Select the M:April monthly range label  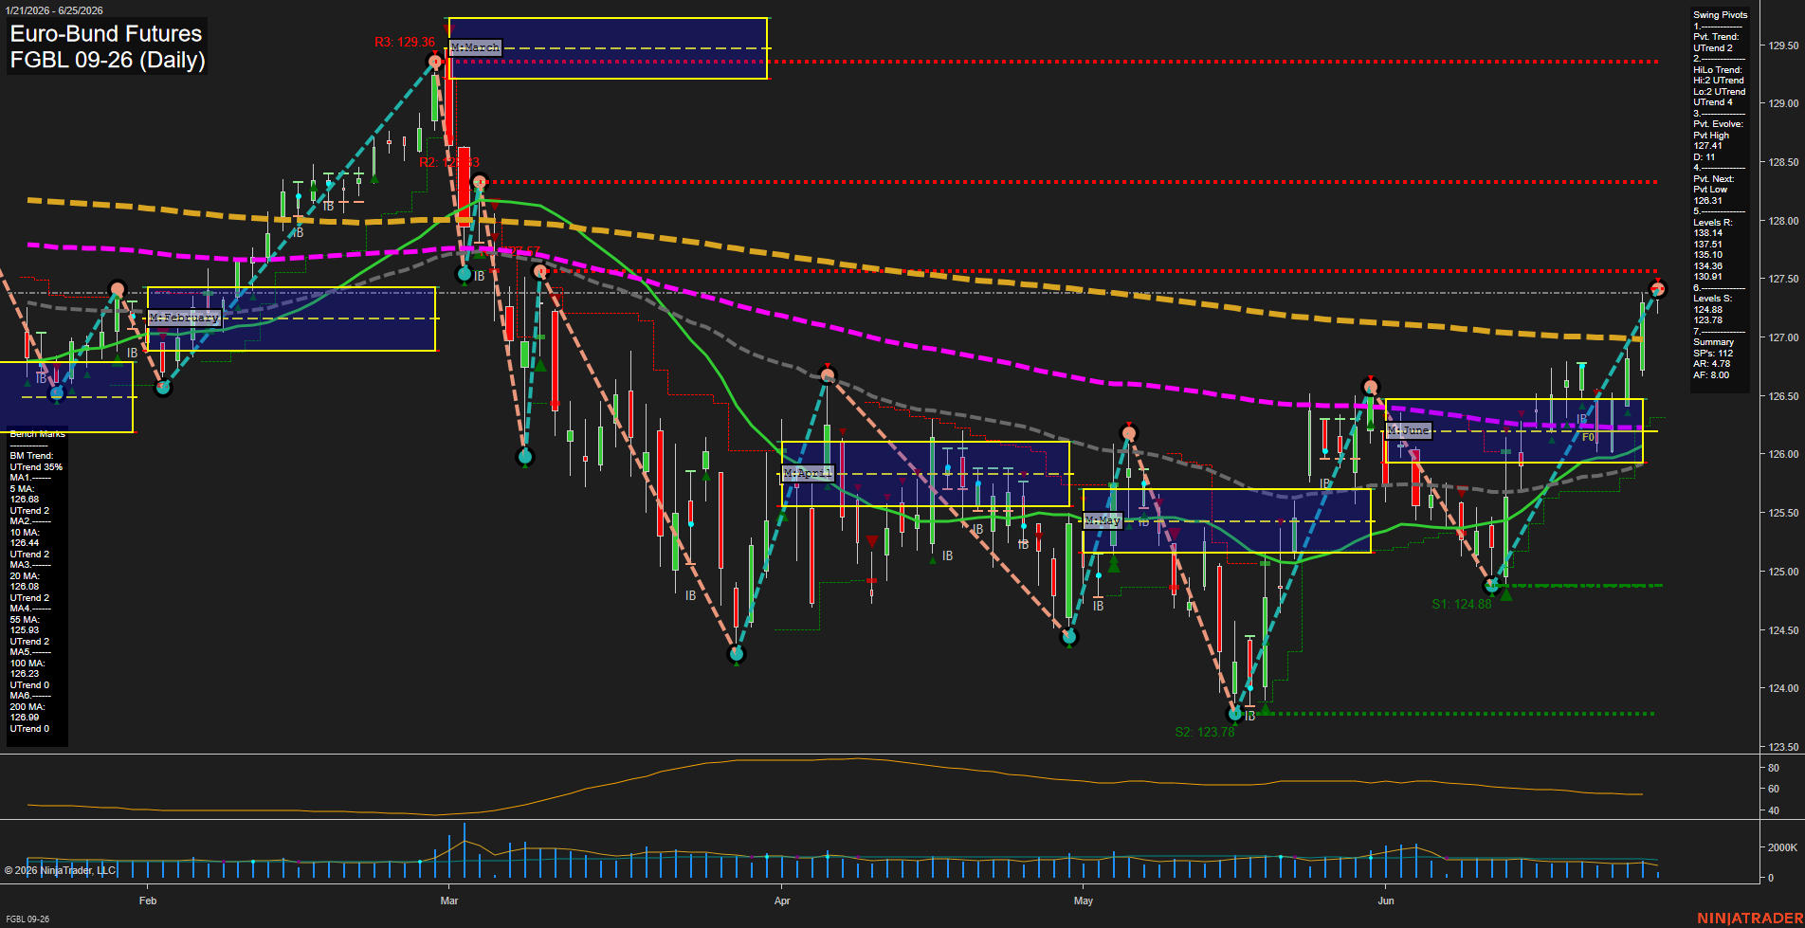(x=808, y=473)
